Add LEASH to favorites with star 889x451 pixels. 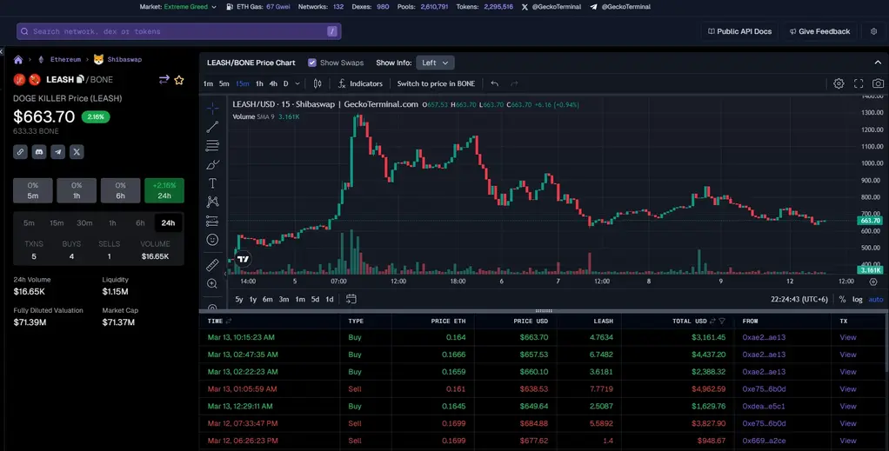click(179, 80)
